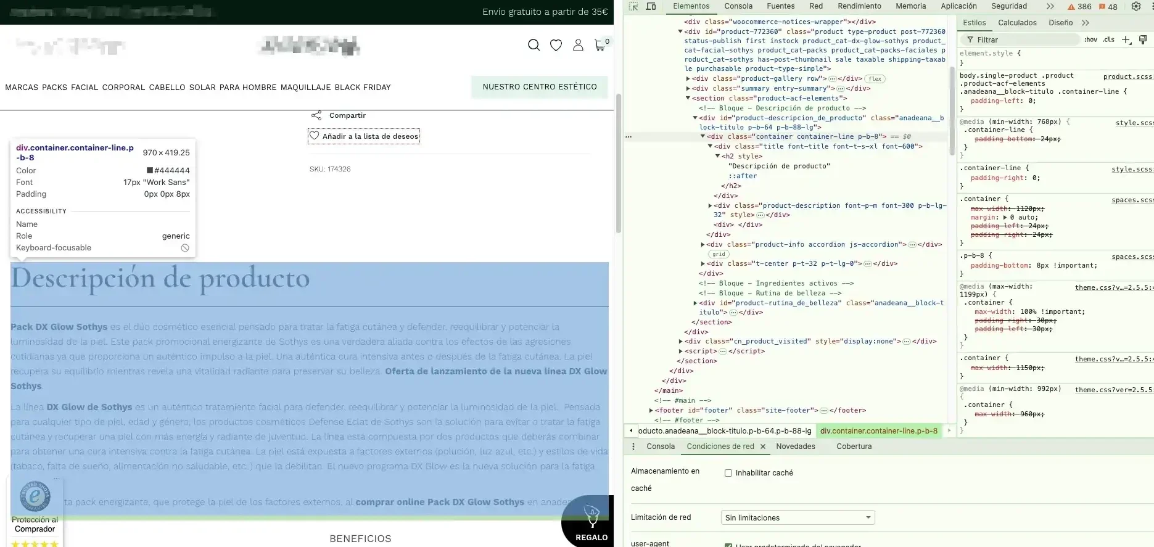Open the MAQUILLAJE menu link
Viewport: 1154px width, 547px height.
tap(306, 88)
